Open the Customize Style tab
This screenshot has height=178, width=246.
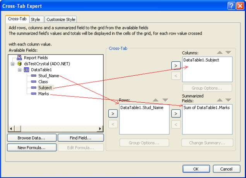pos(61,19)
